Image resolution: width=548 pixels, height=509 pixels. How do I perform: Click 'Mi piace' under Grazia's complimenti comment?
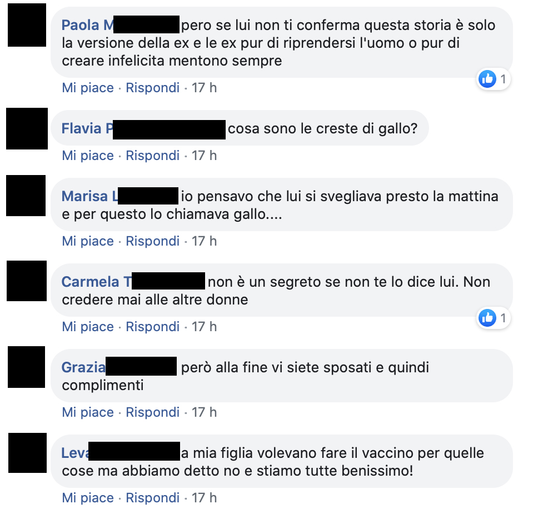(x=88, y=412)
